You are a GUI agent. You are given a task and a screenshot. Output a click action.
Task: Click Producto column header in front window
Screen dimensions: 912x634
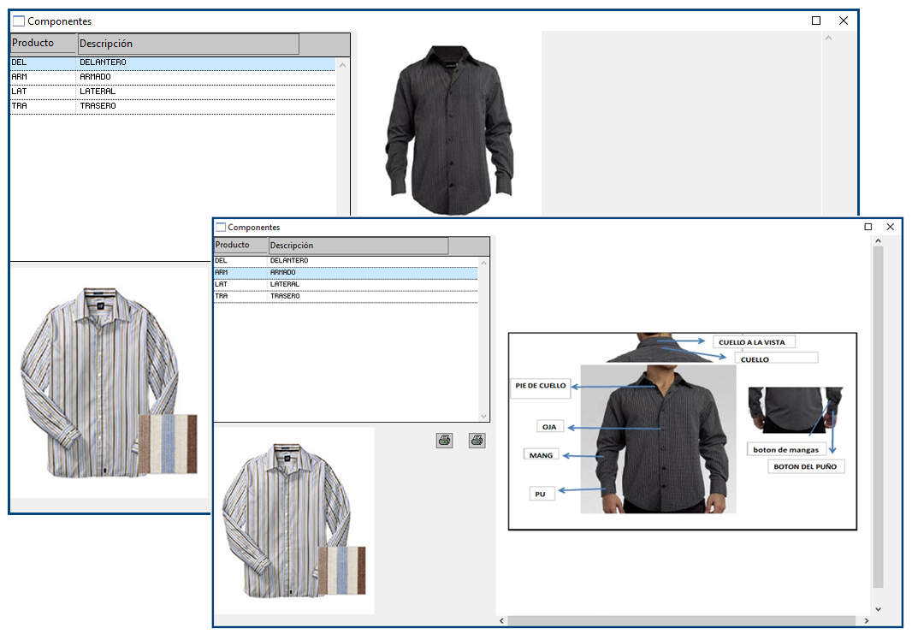coord(240,245)
